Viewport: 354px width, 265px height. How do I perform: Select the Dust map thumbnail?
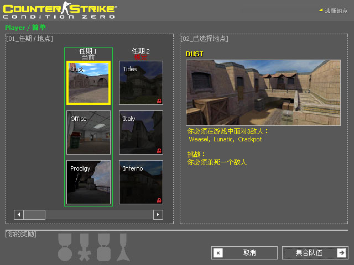tap(88, 83)
